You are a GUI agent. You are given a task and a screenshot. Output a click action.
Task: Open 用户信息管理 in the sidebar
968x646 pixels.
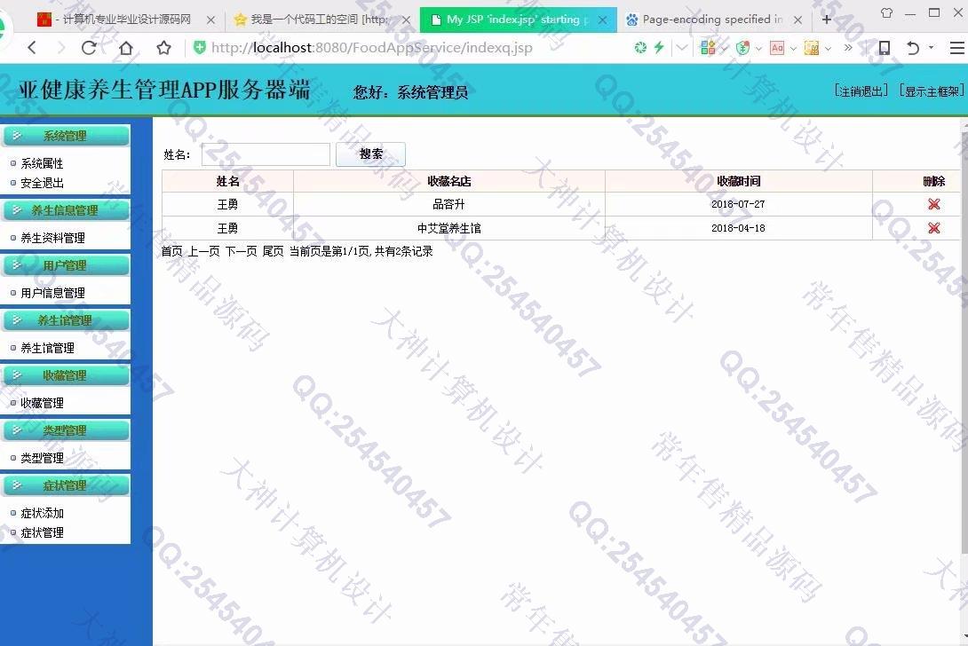(x=52, y=293)
